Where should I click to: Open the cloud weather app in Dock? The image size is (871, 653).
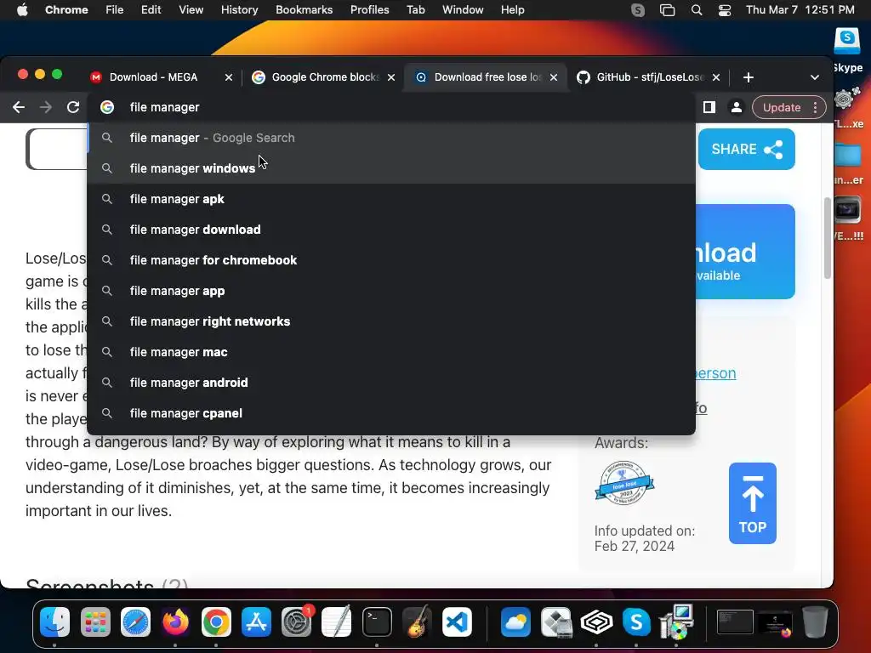coord(515,622)
